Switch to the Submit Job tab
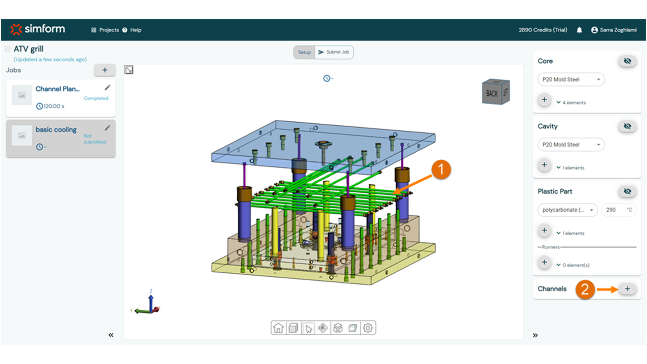The height and width of the screenshot is (364, 647). tap(334, 52)
